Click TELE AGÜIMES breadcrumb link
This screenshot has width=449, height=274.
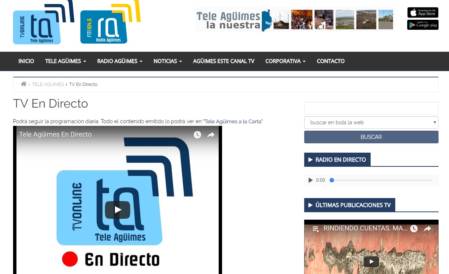(x=48, y=85)
